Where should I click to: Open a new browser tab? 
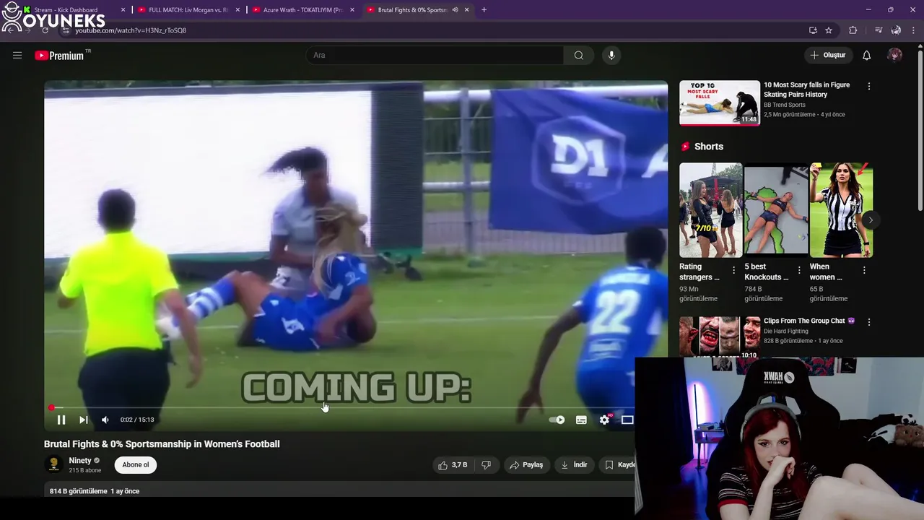click(484, 10)
